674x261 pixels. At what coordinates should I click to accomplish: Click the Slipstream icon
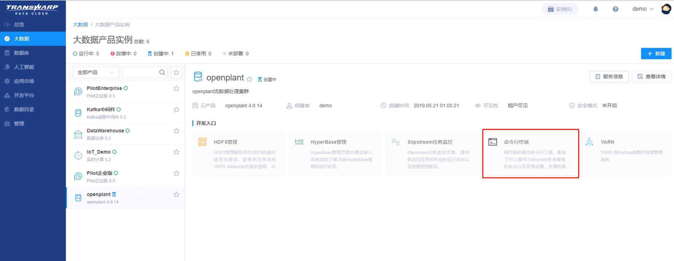396,142
